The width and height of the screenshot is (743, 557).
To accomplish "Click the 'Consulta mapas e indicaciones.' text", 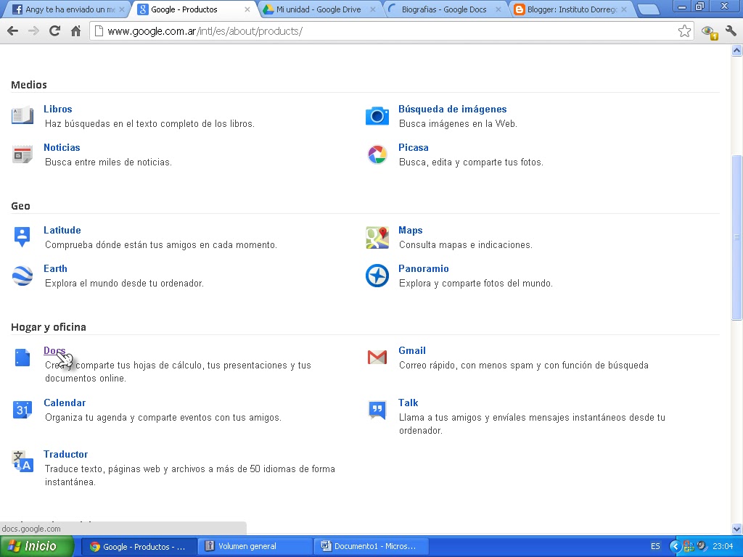I will click(x=466, y=245).
